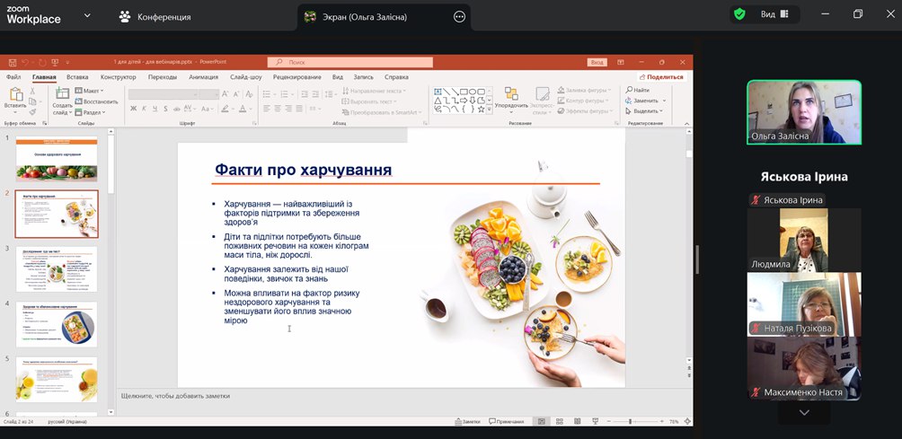Click the green encryption shield icon
The image size is (902, 439).
point(739,14)
